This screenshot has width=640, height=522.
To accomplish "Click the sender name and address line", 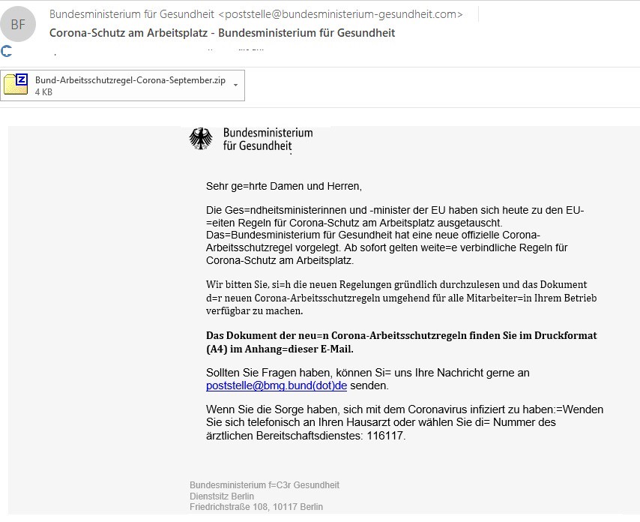I will (256, 14).
